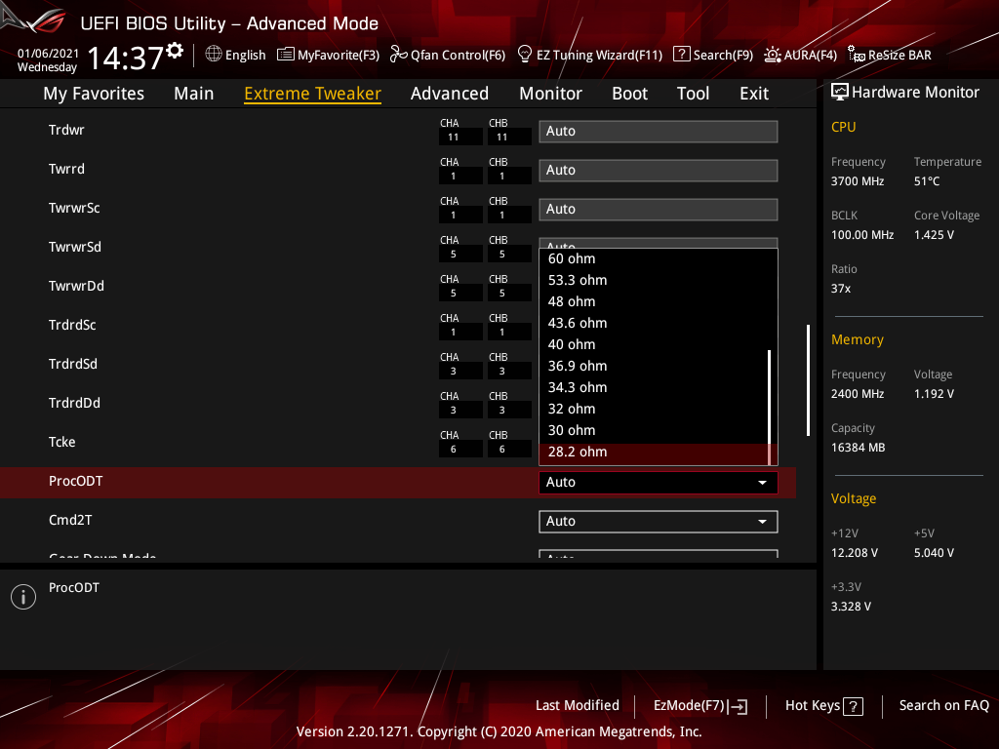The image size is (999, 749).
Task: Open MyFavorite(F3) list icon
Action: click(286, 55)
